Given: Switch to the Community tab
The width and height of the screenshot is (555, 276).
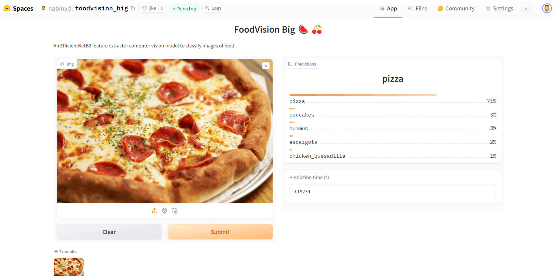Looking at the screenshot, I should [x=456, y=9].
